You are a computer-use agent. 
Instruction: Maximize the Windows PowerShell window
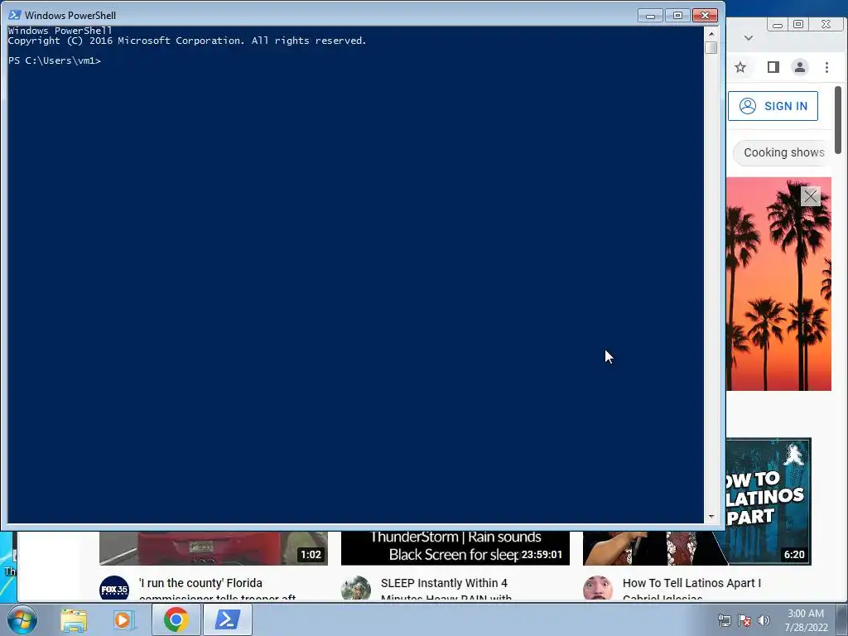[677, 16]
